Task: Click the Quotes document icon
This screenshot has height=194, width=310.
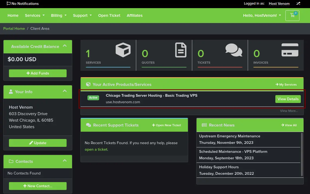Action: [180, 50]
